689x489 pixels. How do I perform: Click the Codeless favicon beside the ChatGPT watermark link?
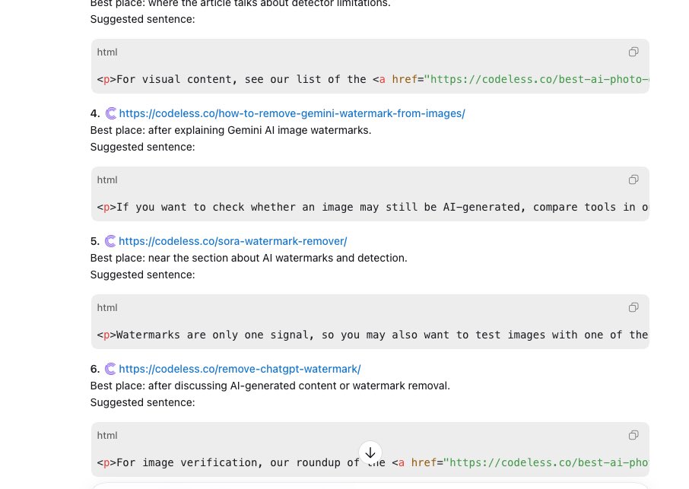(110, 369)
